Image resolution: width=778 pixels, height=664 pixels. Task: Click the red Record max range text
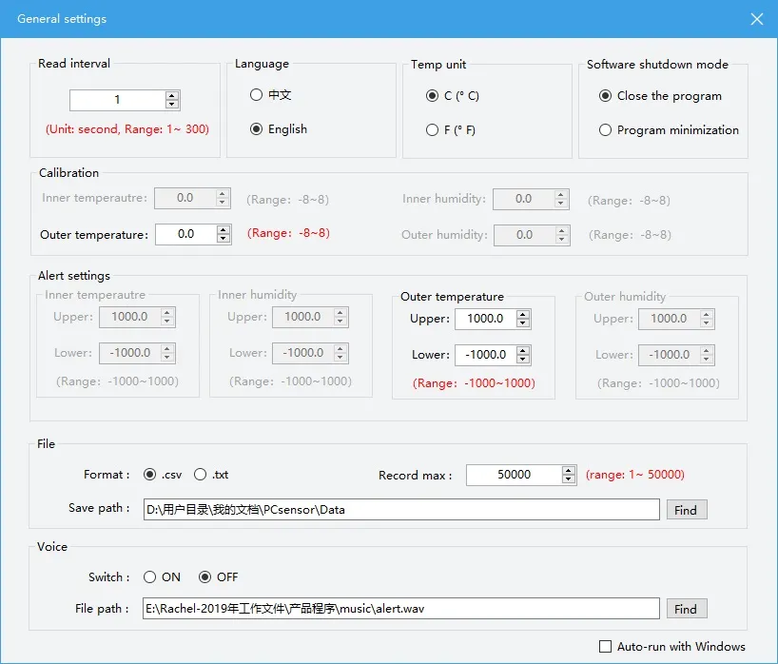click(635, 475)
